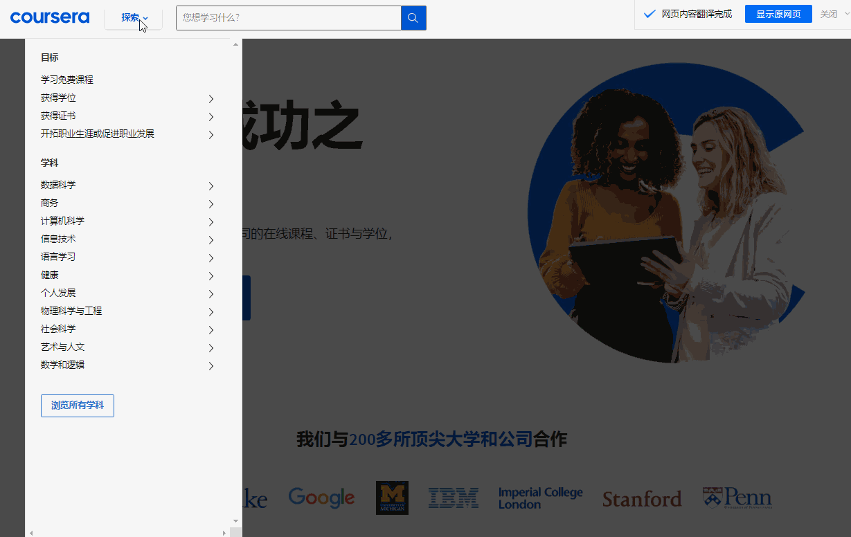
Task: Click the Google partner logo
Action: (321, 497)
